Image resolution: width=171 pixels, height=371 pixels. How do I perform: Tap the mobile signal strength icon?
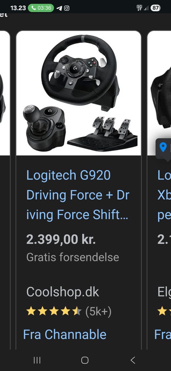(146, 8)
